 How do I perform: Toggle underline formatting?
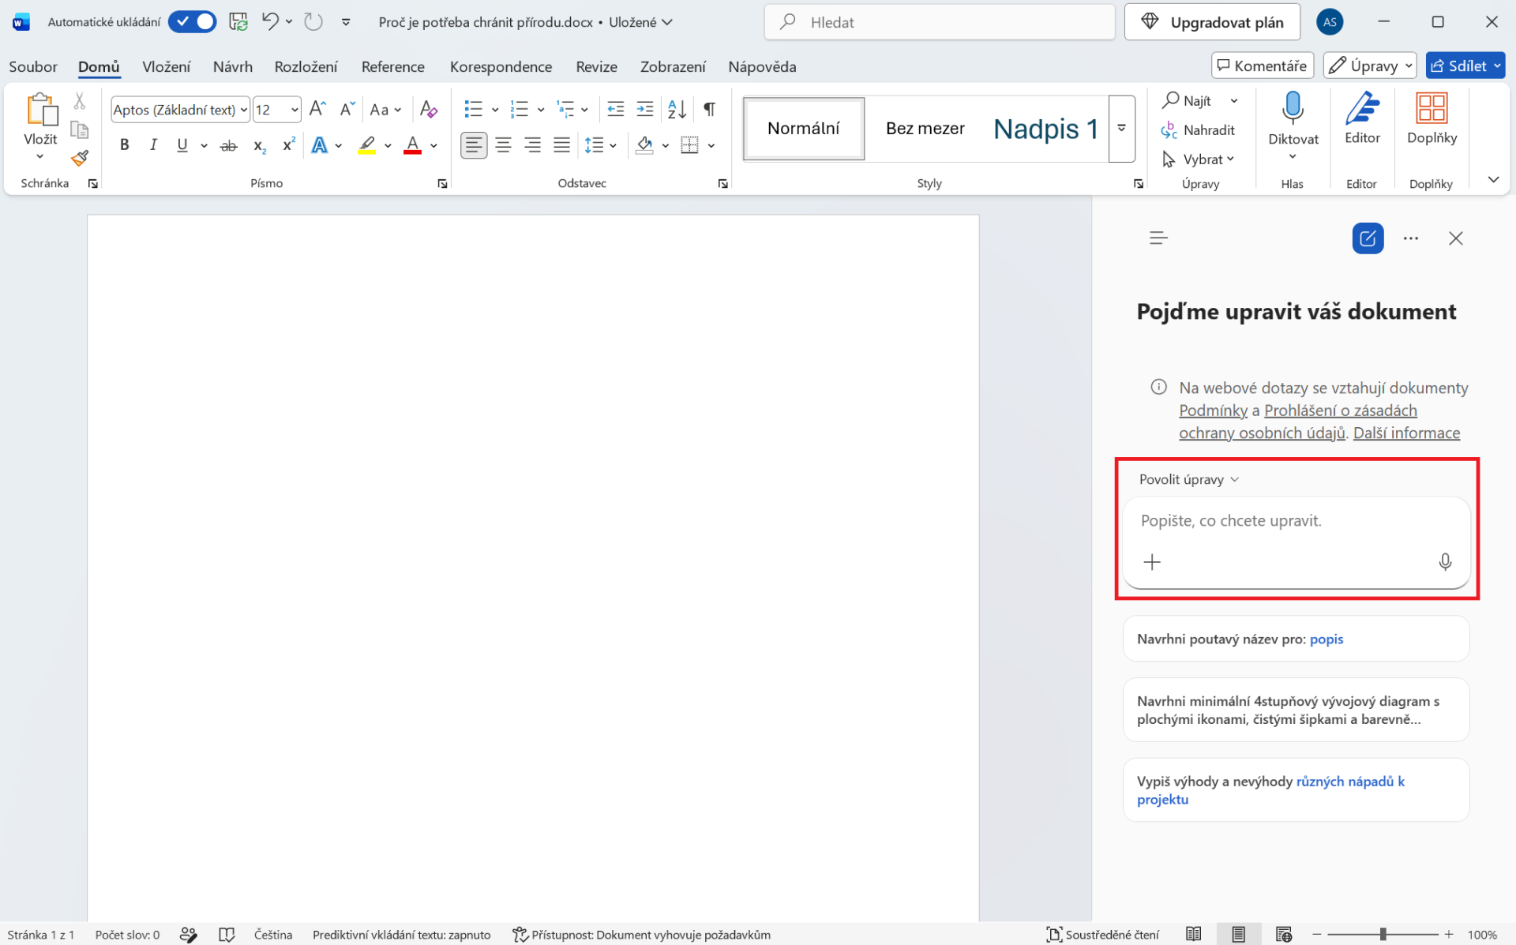click(x=182, y=144)
